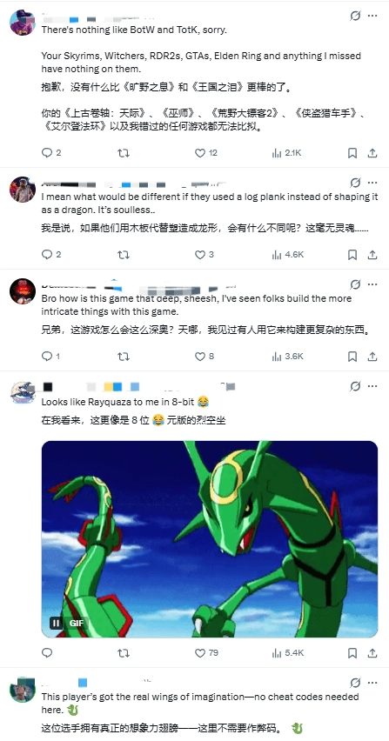Toggle retweet on the BotW tweet
This screenshot has height=741, width=389.
point(124,153)
